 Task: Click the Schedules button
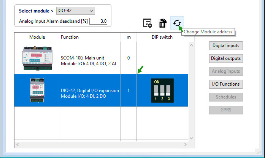pyautogui.click(x=226, y=97)
